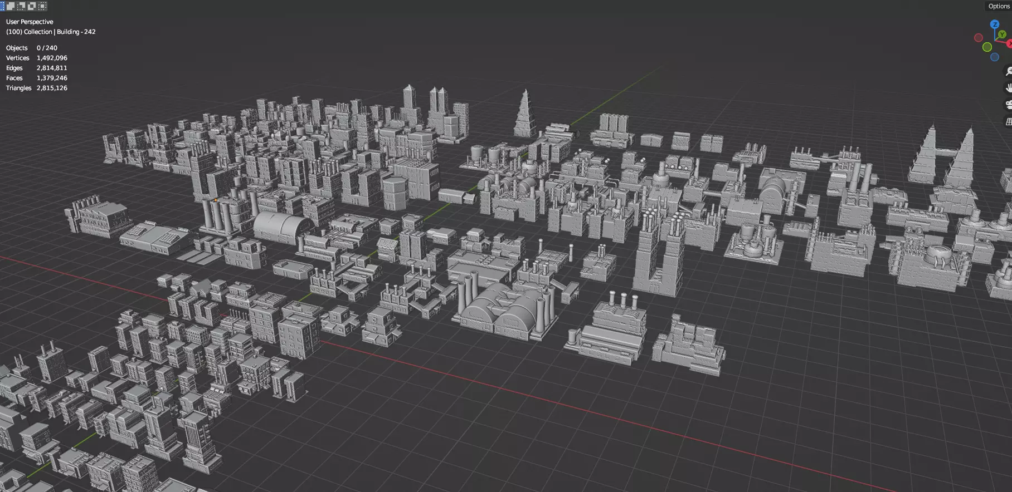The width and height of the screenshot is (1012, 492).
Task: Select the stepped pyramid building by the green axis
Action: pyautogui.click(x=524, y=116)
